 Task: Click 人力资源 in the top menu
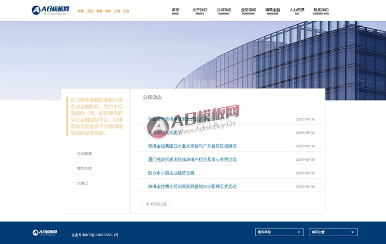tap(297, 10)
